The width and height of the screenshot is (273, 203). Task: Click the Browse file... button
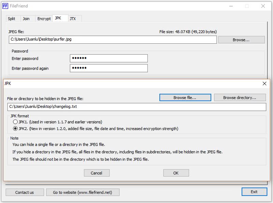(185, 98)
